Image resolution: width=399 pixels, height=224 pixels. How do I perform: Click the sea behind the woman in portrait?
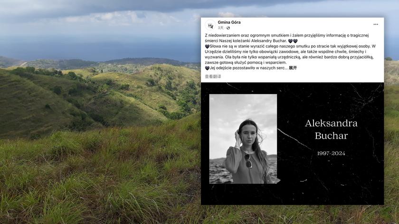tap(219, 170)
